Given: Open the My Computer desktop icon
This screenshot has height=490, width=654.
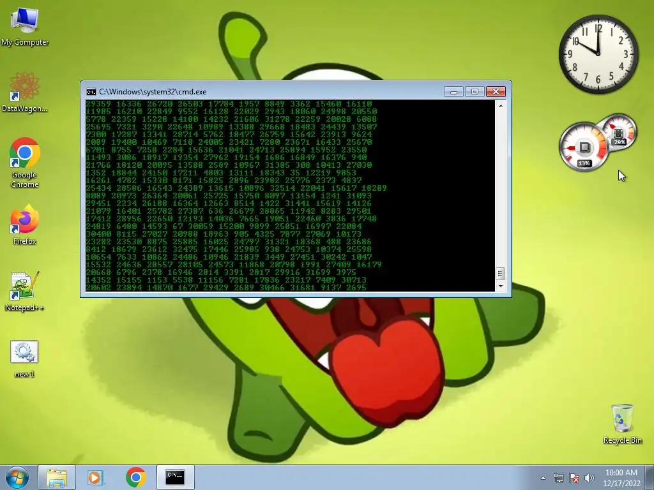Looking at the screenshot, I should pos(25,26).
